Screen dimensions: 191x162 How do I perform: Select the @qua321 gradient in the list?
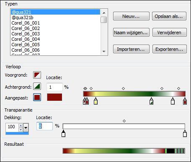[x=55, y=12]
